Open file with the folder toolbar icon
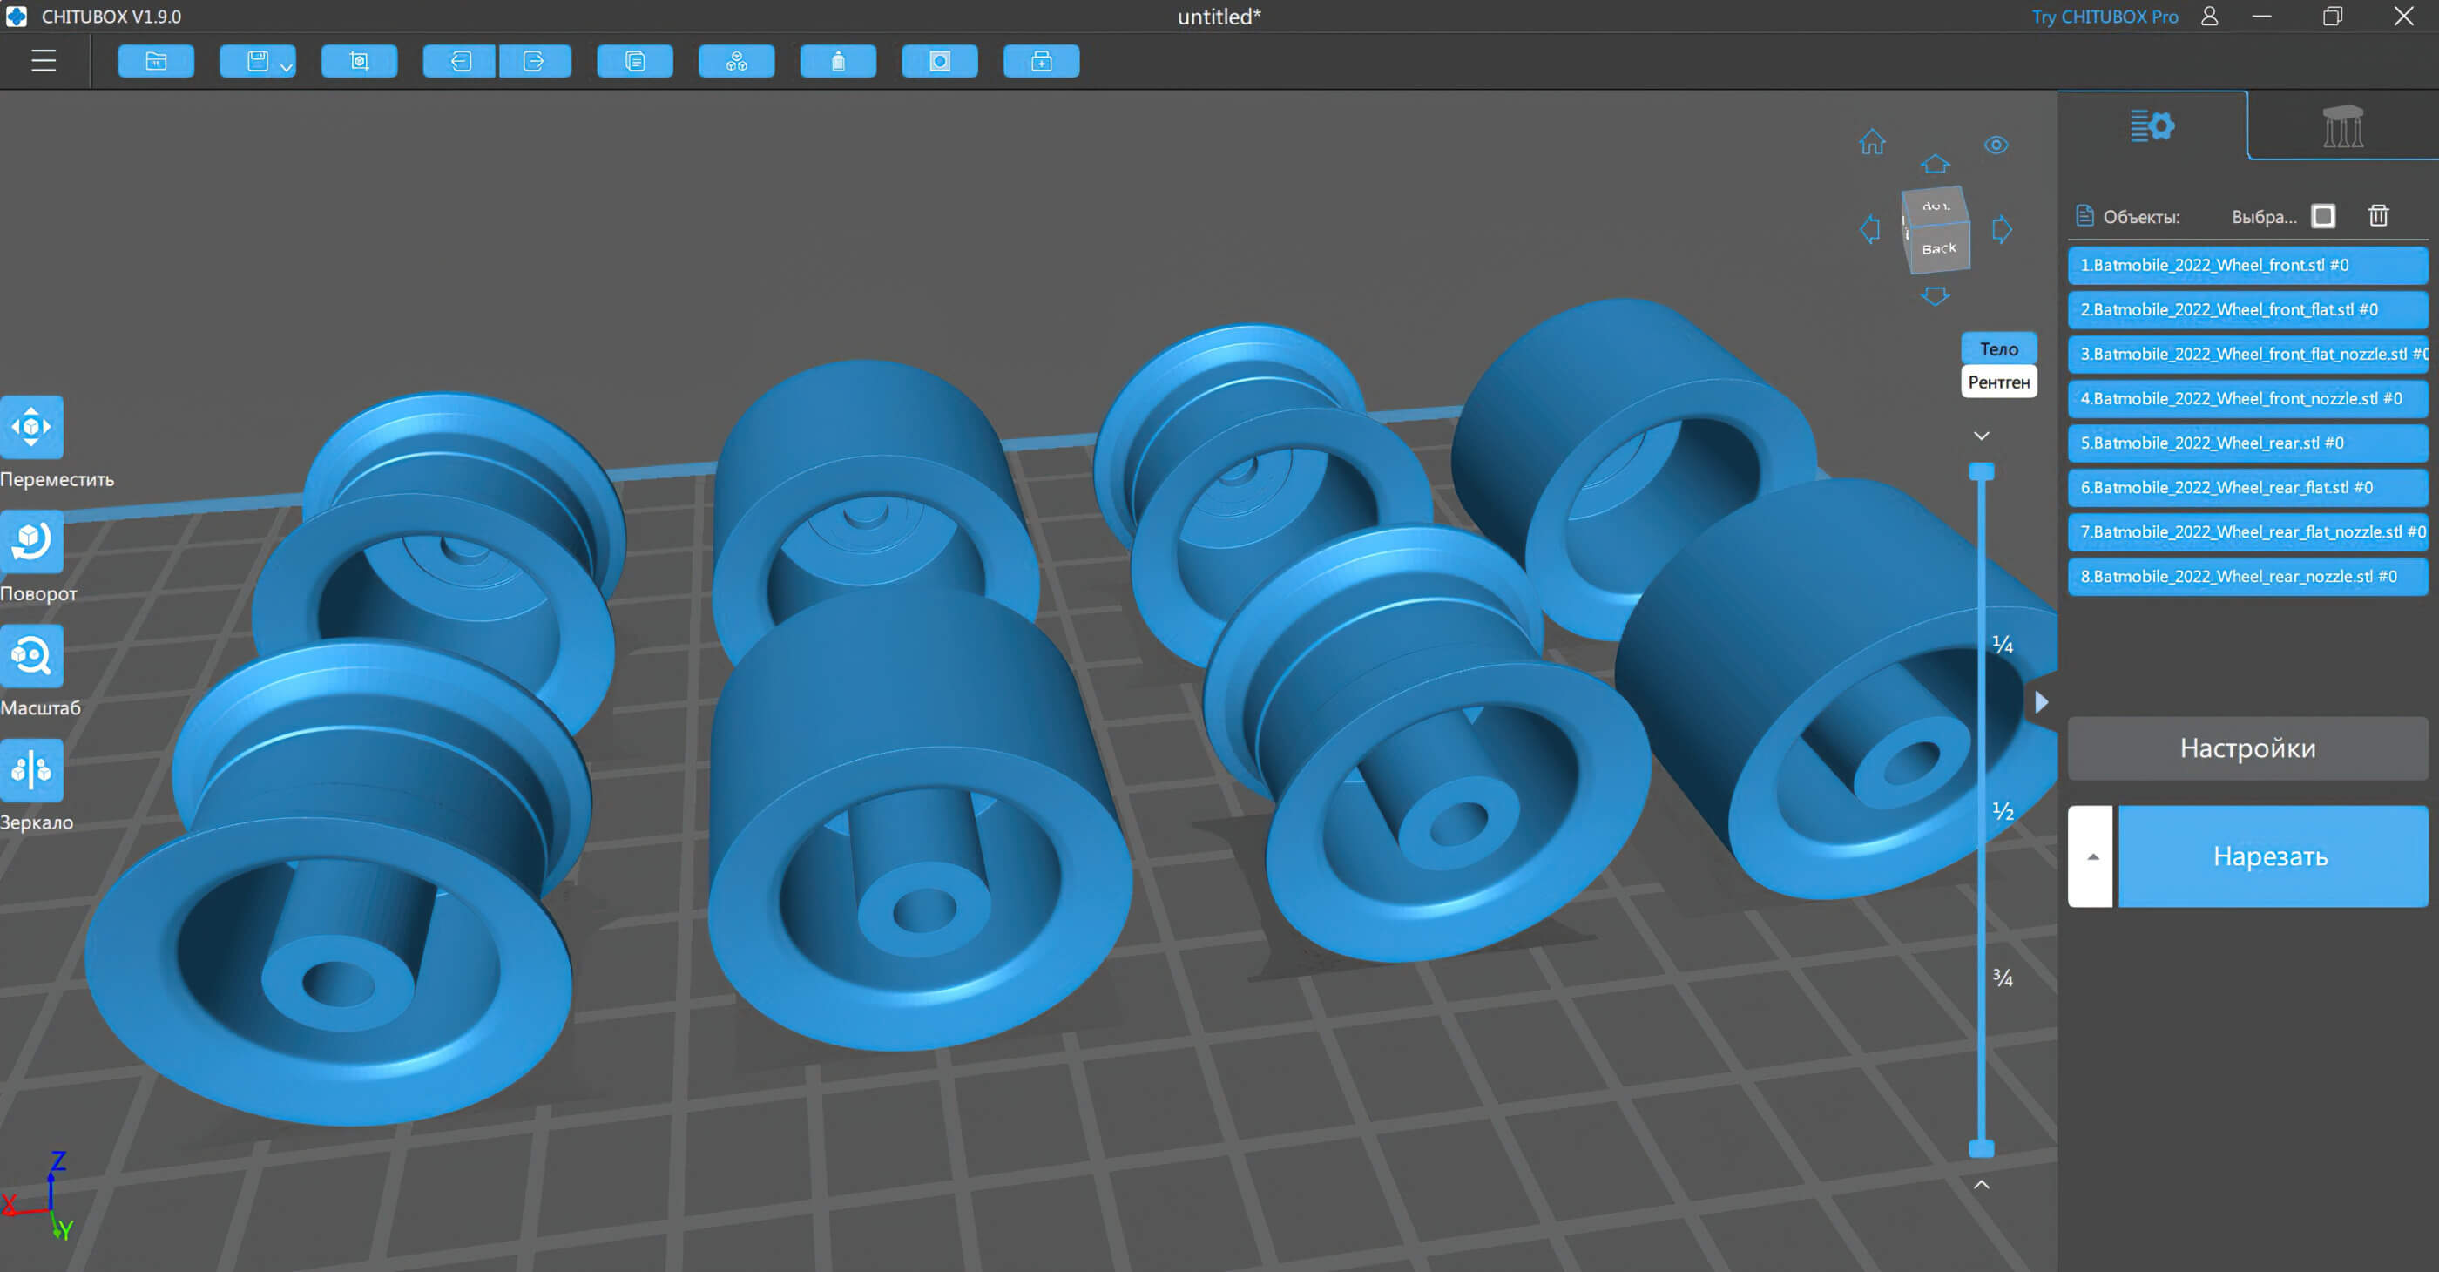The width and height of the screenshot is (2439, 1272). 156,62
